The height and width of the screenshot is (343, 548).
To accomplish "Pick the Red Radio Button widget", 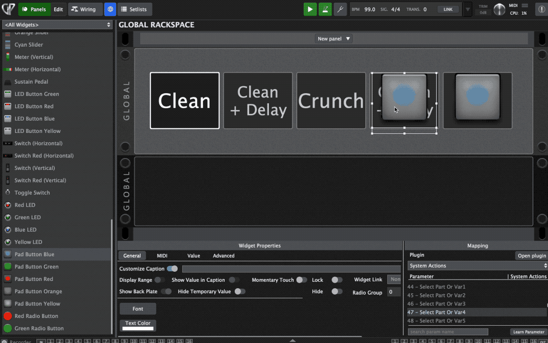I will pos(36,316).
